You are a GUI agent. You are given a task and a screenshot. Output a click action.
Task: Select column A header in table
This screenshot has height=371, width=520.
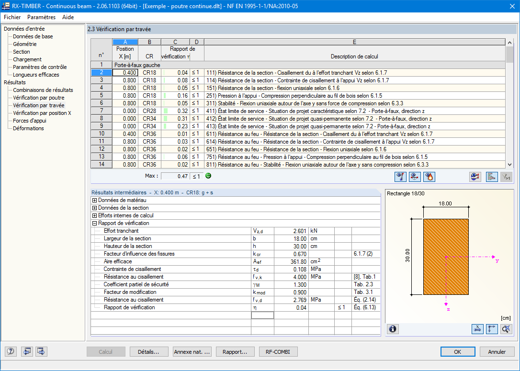coord(125,42)
